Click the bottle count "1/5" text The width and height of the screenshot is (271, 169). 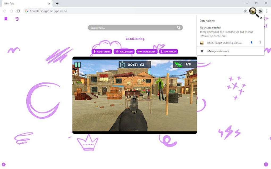(188, 64)
